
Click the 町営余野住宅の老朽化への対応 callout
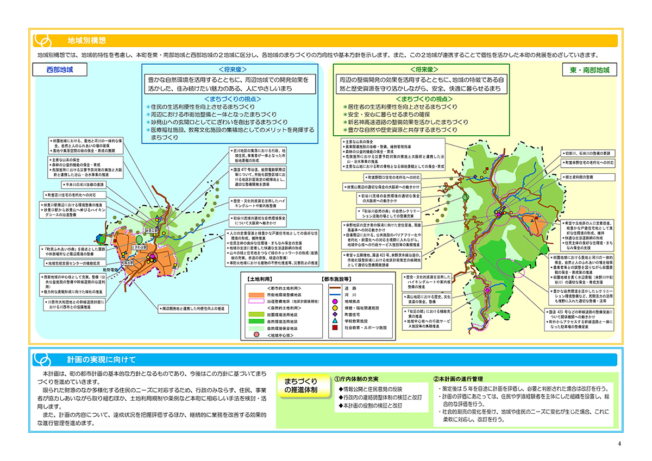pyautogui.click(x=589, y=162)
